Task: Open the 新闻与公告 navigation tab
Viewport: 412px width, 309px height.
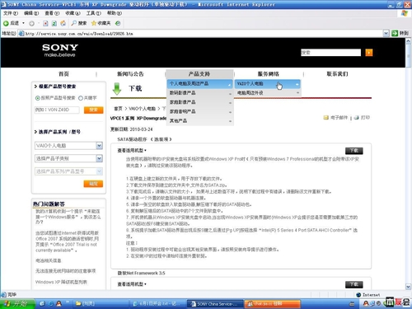Action: pos(130,74)
